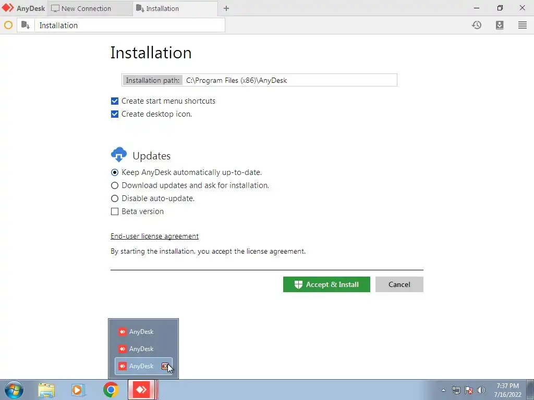This screenshot has height=400, width=534.
Task: Add a new tab with the plus button
Action: [226, 8]
